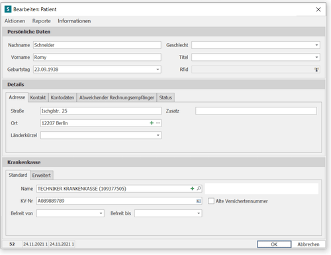
Task: Click the Straße field with Ischglstr. 25
Action: coord(101,111)
